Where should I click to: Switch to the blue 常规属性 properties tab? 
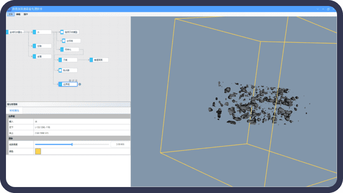tap(14, 110)
